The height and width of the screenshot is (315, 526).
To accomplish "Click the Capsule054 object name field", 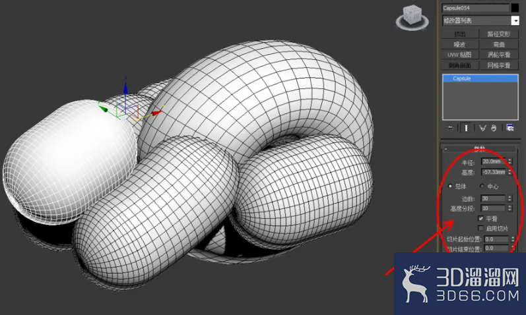I will [475, 8].
